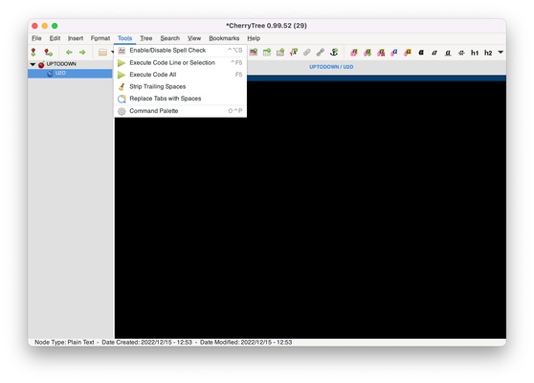Toggle bold formatting in toolbar
Viewport: 534px width, 383px height.
tap(421, 53)
